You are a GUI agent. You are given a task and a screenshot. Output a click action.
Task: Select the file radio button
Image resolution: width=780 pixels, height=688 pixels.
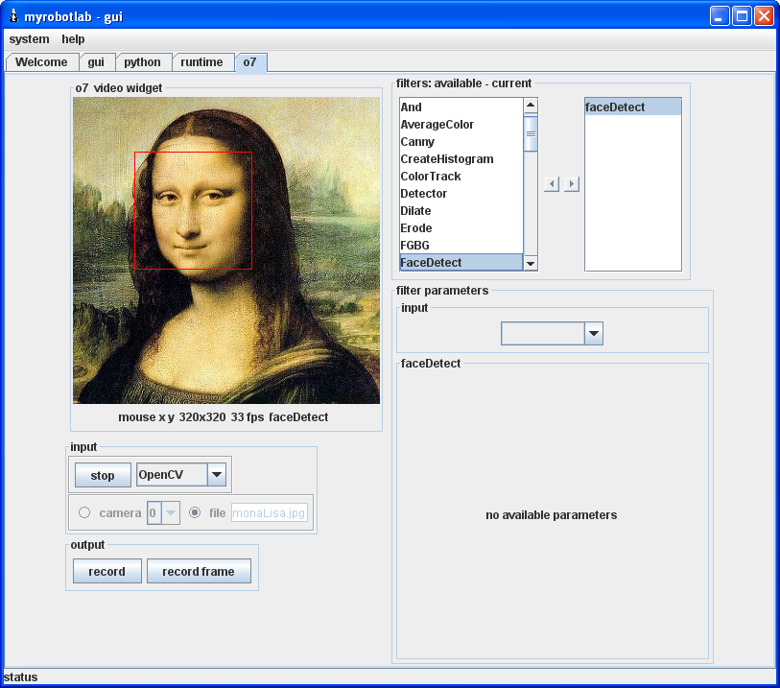(195, 512)
